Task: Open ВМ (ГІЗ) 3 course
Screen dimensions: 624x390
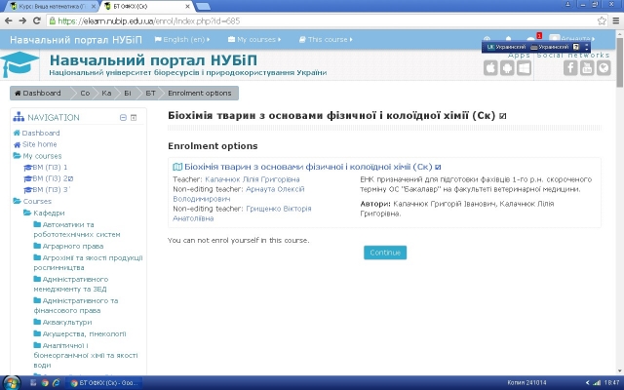Action: pyautogui.click(x=51, y=189)
